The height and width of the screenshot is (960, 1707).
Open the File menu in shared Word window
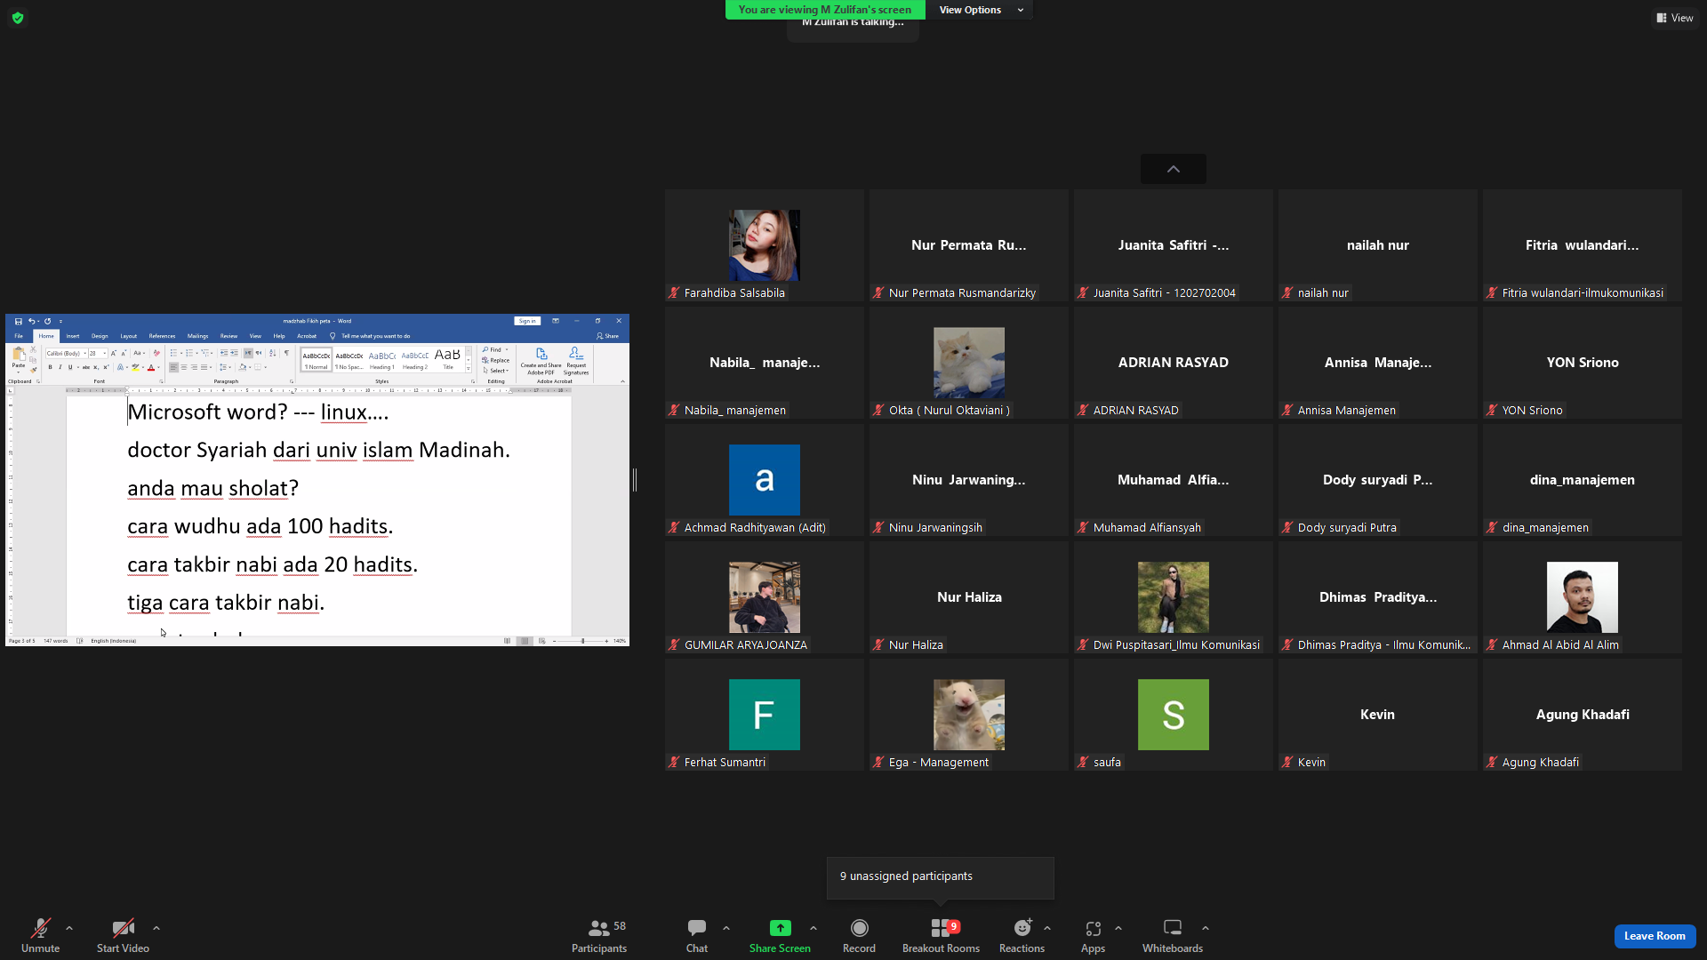click(19, 336)
